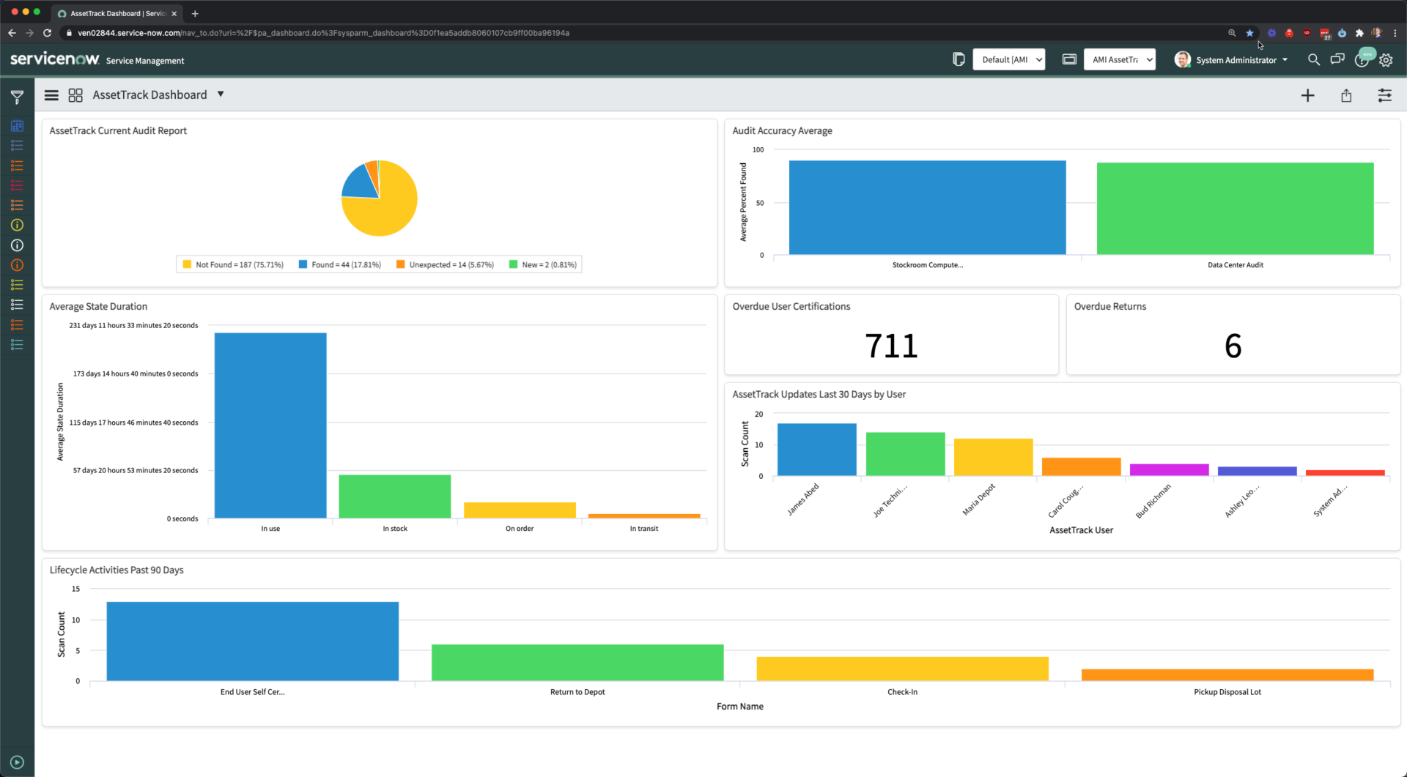Open dashboard layout grid icon
Viewport: 1407px width, 777px height.
click(75, 94)
